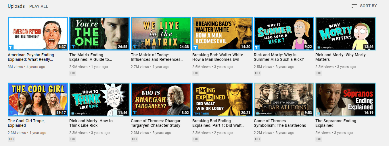Click CC badge under Symbolism: The Baratheons

click(257, 139)
